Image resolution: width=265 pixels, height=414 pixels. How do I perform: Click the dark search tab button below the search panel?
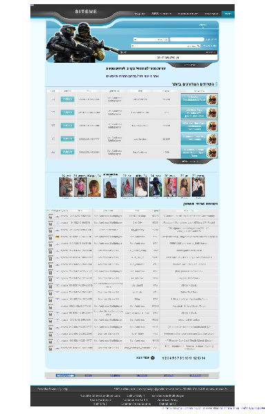[190, 65]
